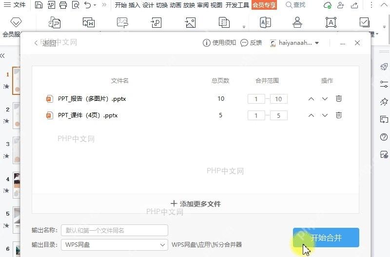
Task: Click the checkmark box ribbon icon
Action: coord(364,22)
